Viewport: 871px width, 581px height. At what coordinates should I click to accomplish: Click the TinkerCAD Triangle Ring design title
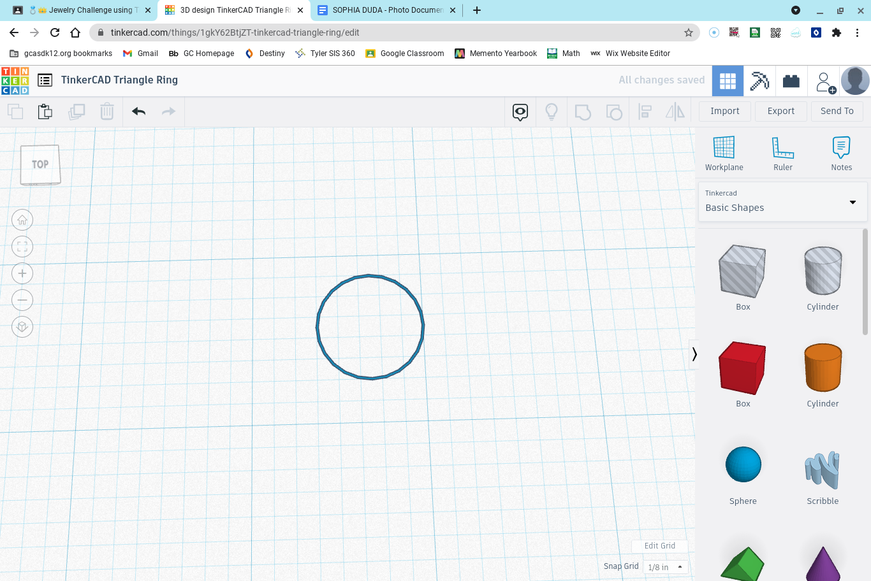(x=119, y=80)
